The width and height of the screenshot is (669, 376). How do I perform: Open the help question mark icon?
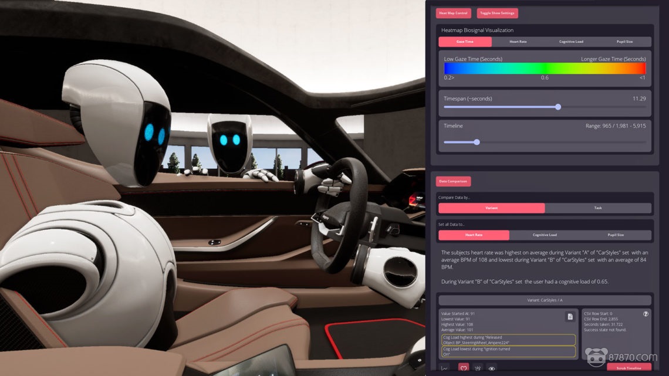tap(646, 314)
